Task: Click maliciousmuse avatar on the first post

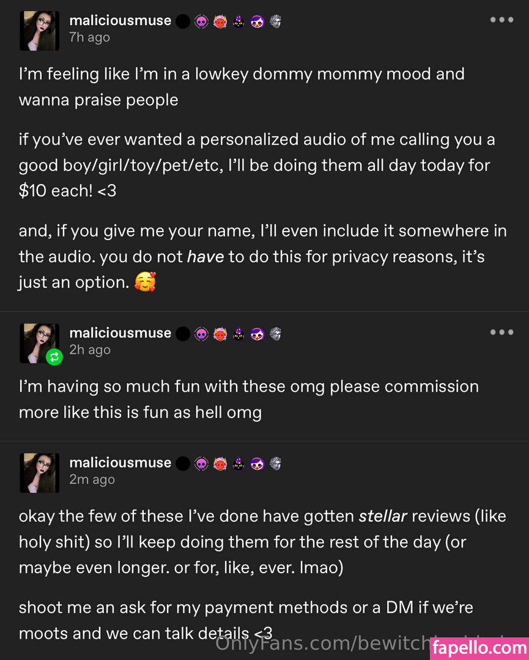Action: click(39, 31)
